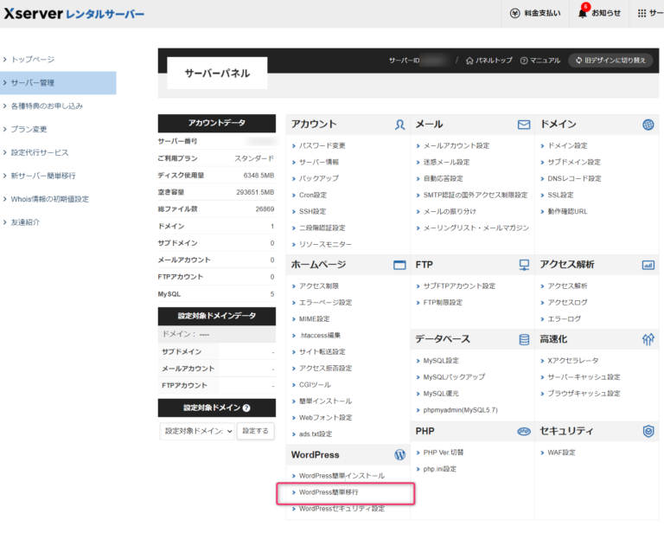The image size is (664, 533).
Task: Open the services grid icon
Action: (642, 14)
